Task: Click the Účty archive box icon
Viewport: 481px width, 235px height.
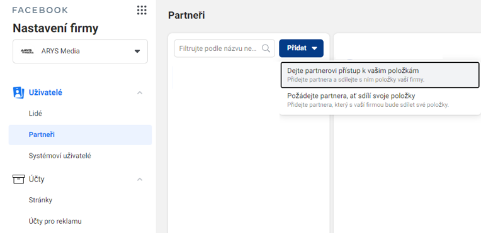Action: point(18,179)
